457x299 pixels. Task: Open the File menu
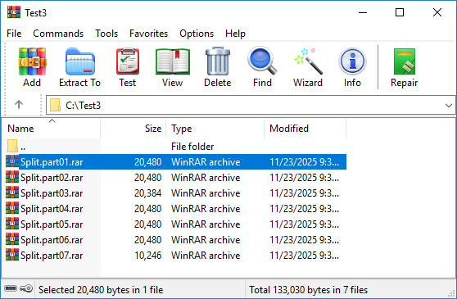pos(14,34)
